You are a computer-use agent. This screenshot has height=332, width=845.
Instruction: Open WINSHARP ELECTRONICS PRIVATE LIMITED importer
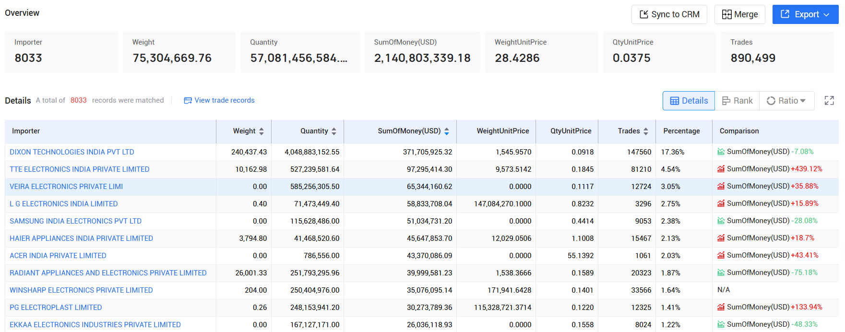click(x=81, y=290)
